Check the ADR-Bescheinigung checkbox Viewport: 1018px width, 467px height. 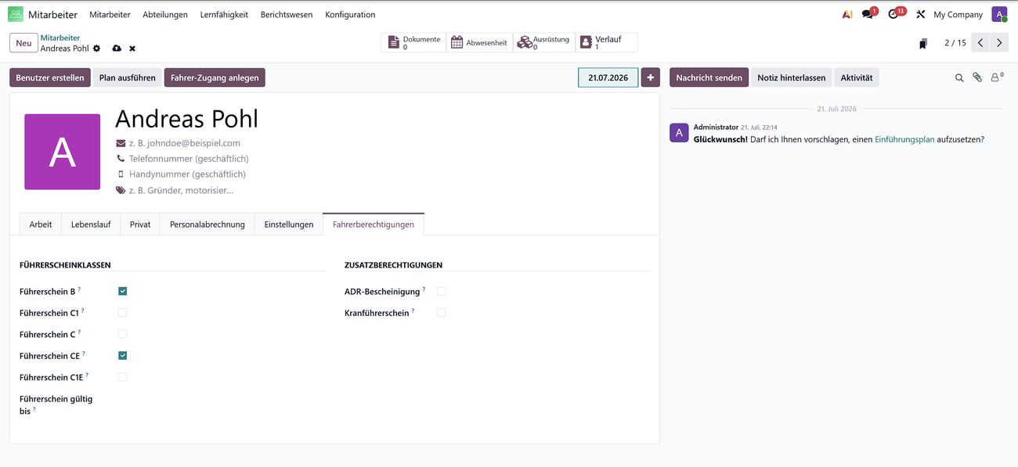442,291
